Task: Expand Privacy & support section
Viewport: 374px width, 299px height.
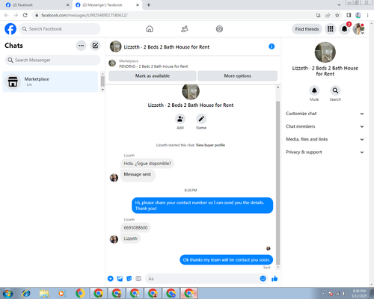Action: 325,152
